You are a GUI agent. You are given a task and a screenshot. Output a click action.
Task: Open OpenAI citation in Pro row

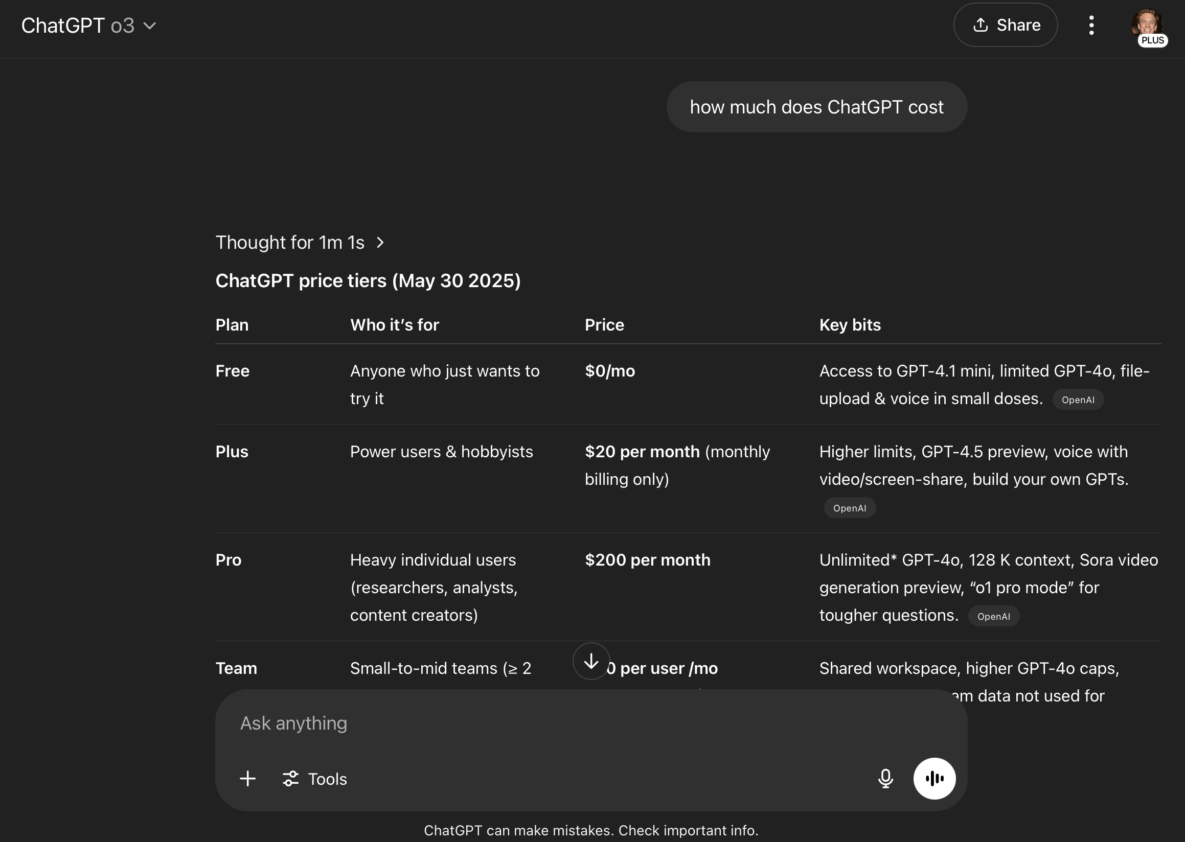pyautogui.click(x=993, y=617)
